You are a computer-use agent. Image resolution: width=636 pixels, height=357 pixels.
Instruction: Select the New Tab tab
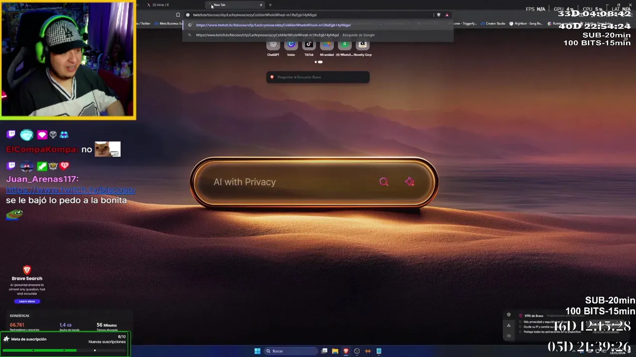(x=234, y=5)
